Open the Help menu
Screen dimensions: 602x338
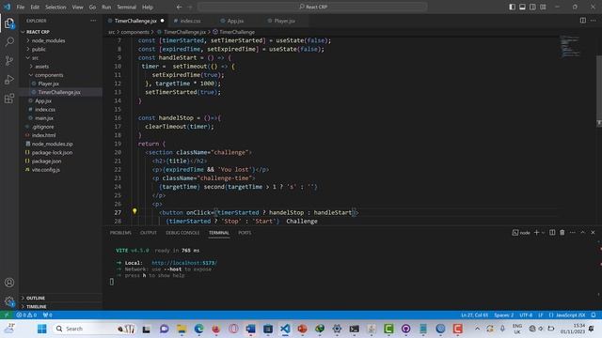point(148,7)
